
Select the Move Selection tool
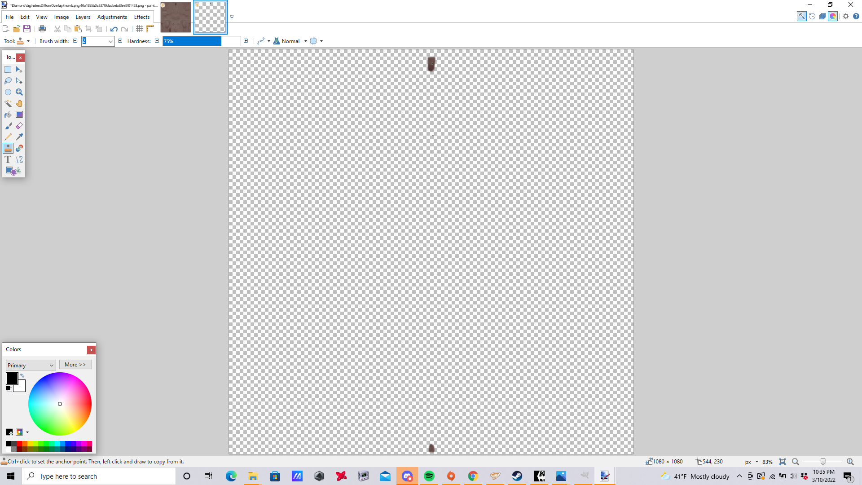[19, 81]
